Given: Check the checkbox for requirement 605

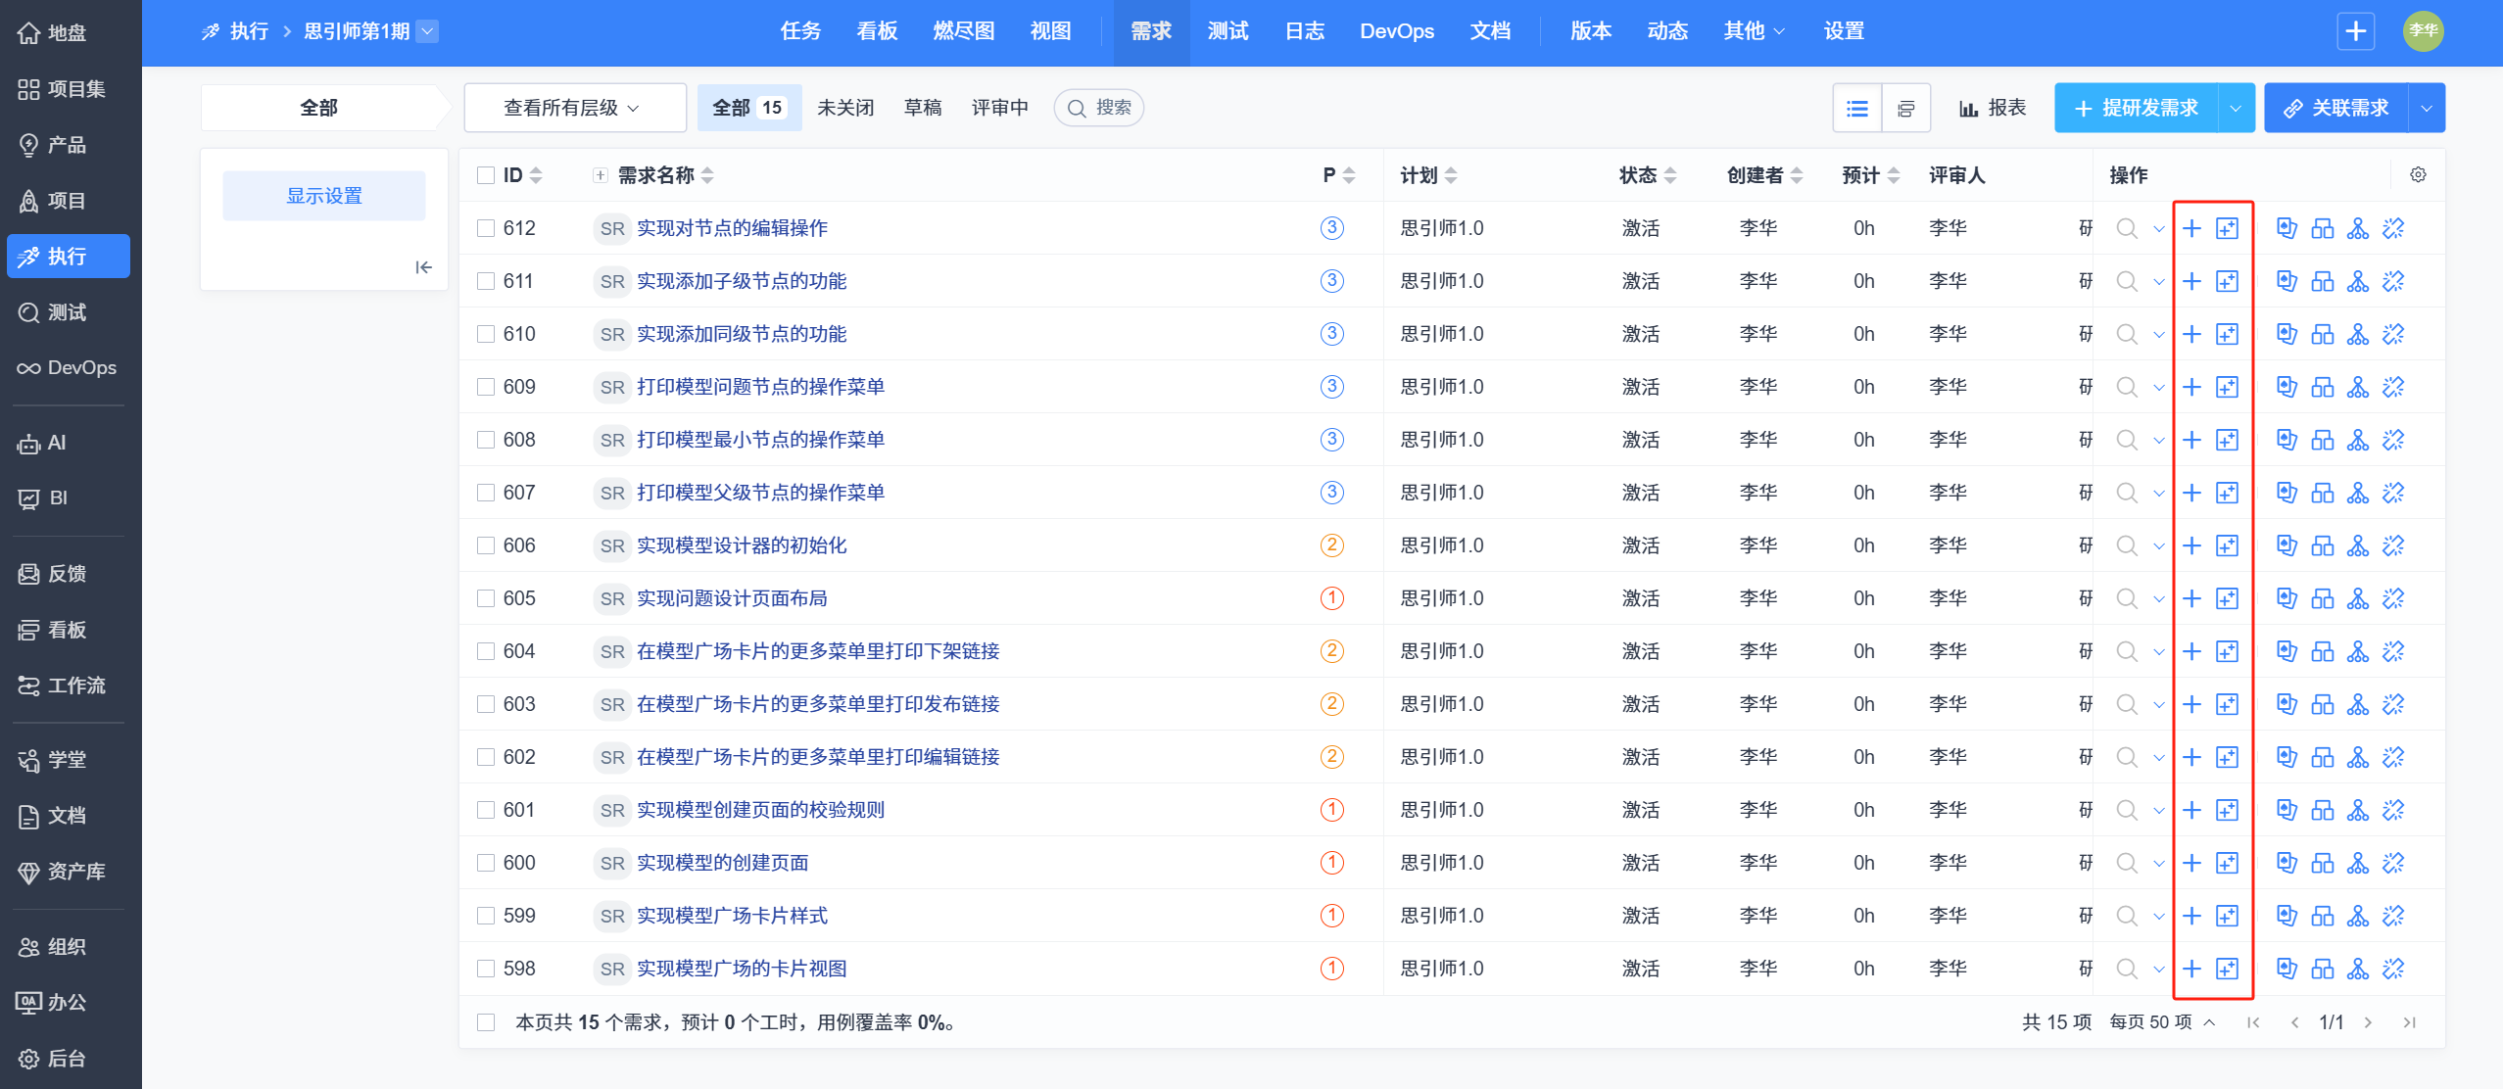Looking at the screenshot, I should pos(486,598).
